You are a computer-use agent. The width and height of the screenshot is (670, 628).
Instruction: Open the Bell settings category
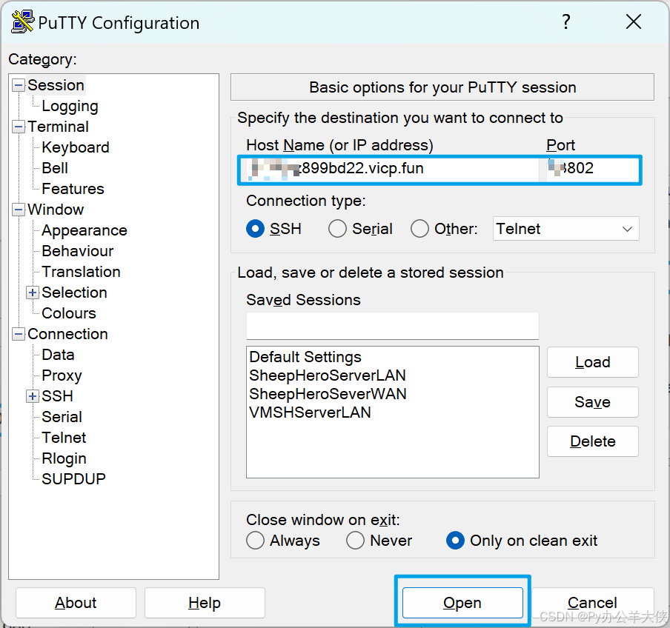click(x=55, y=168)
